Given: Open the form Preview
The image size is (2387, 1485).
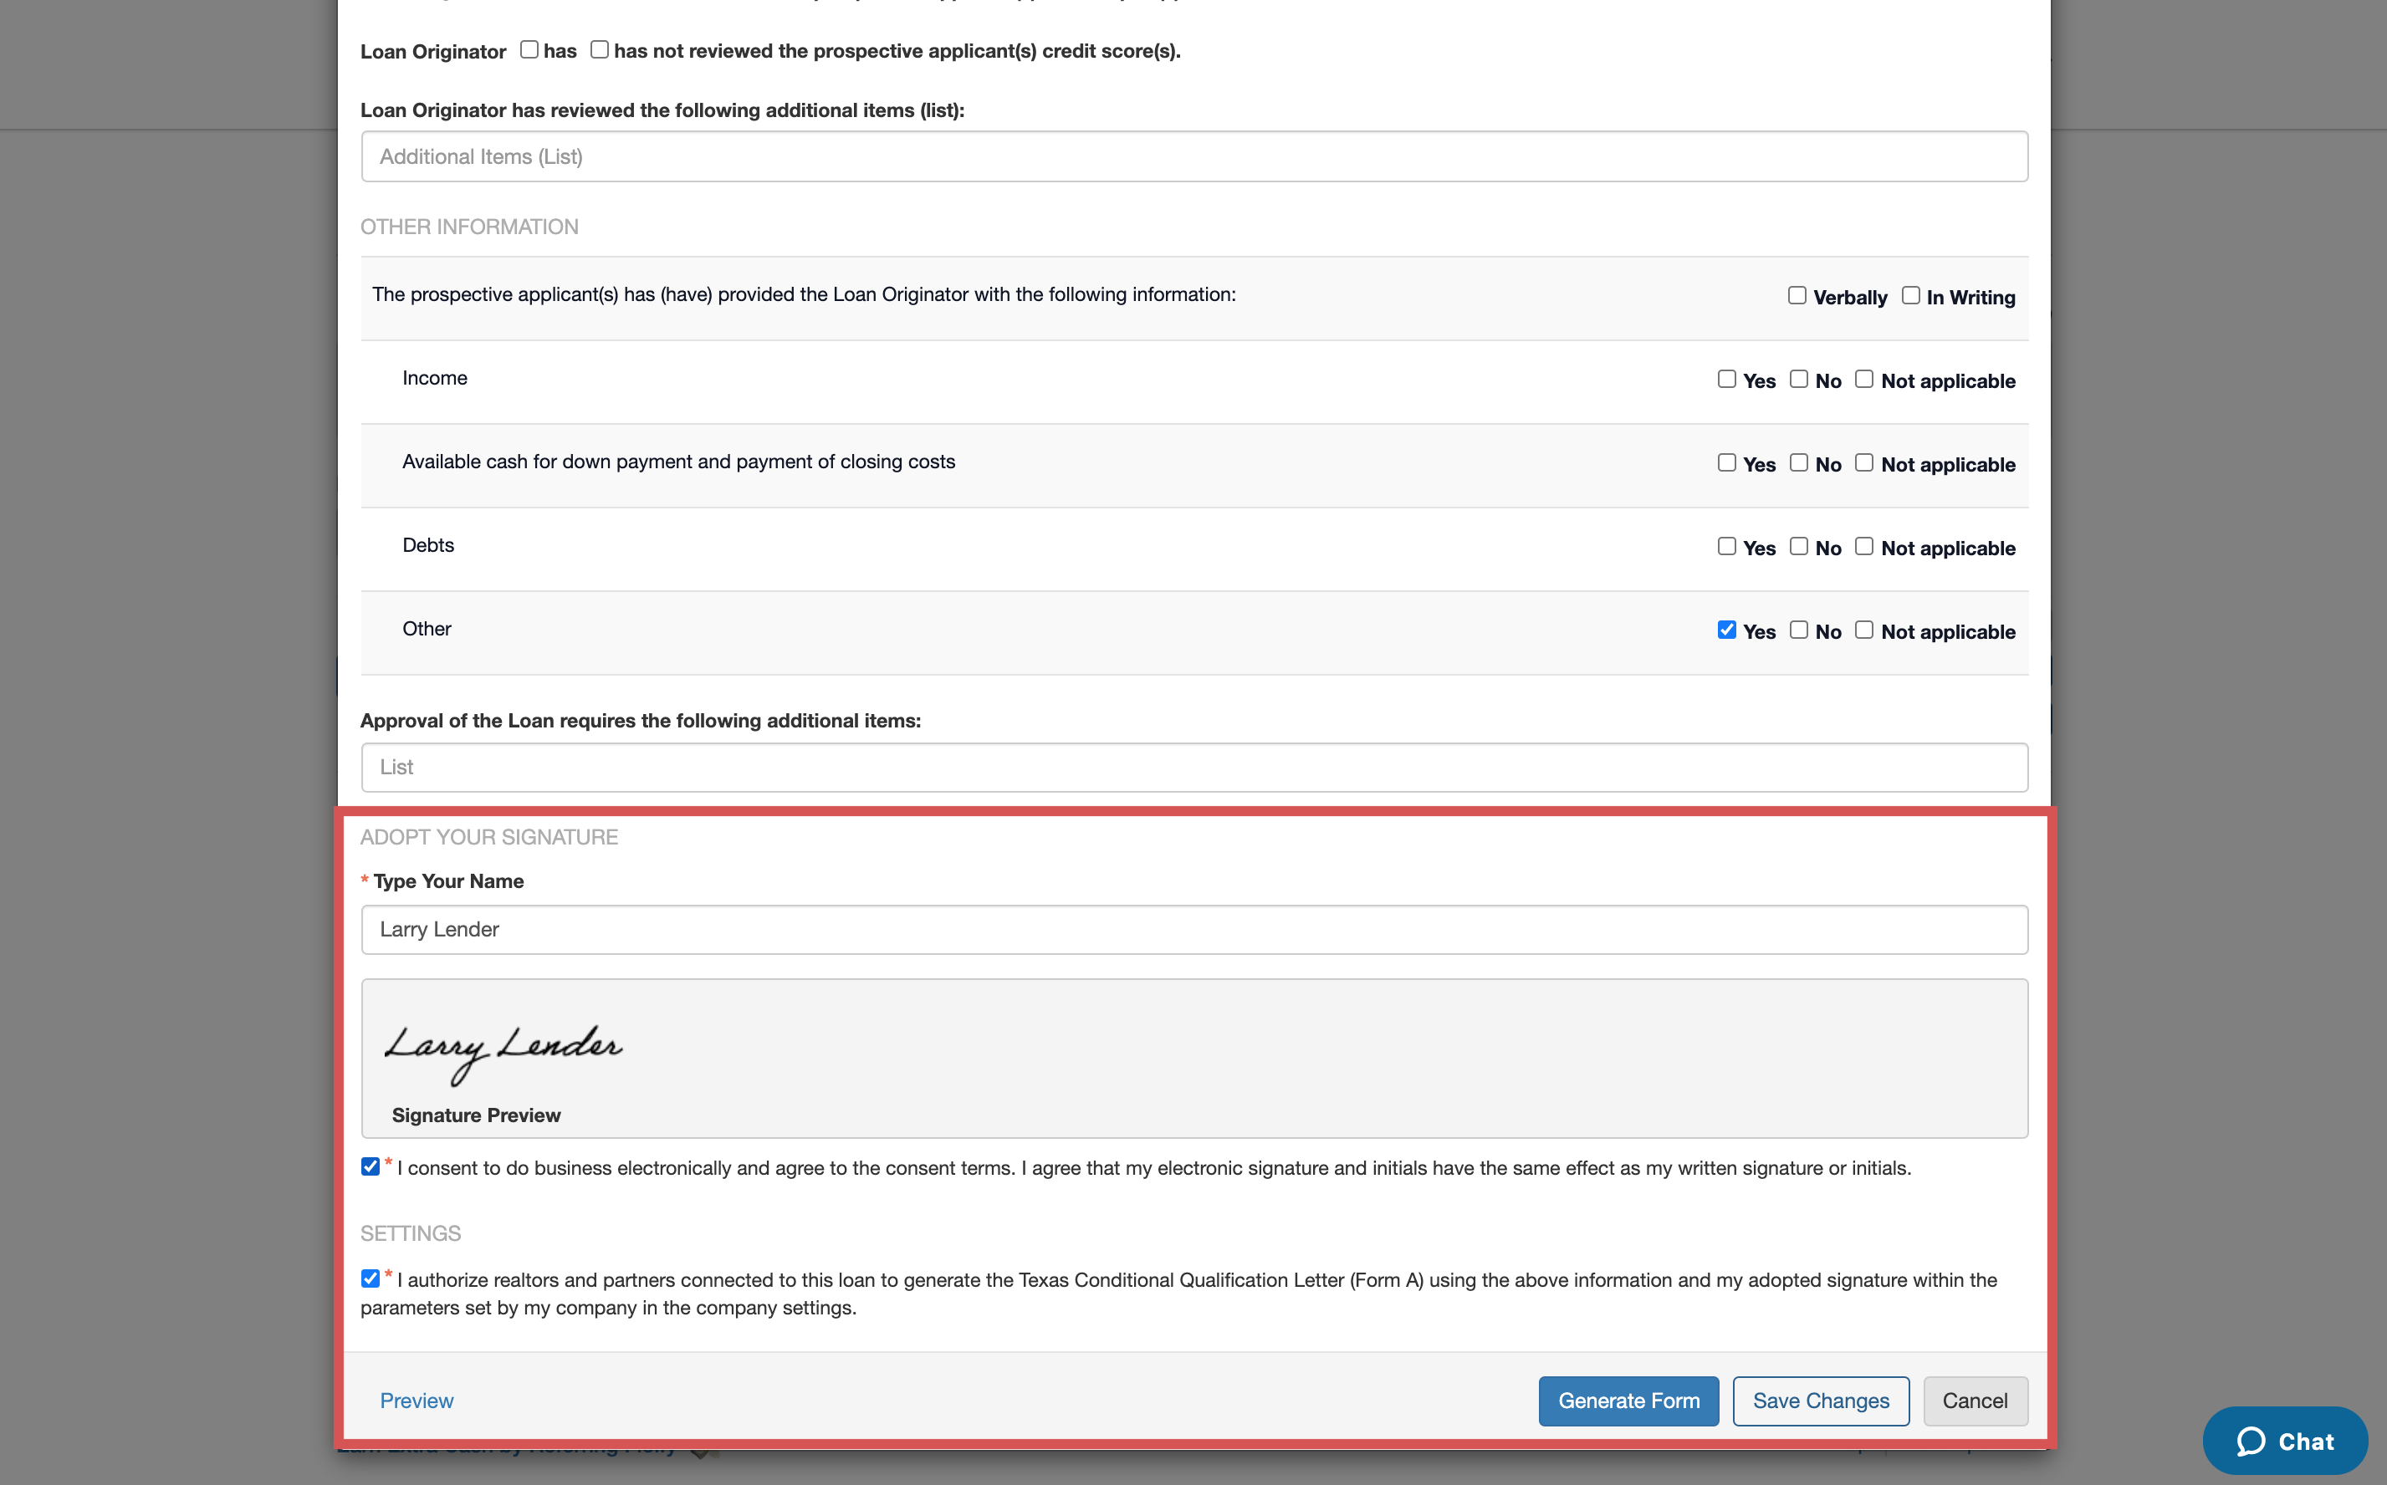Looking at the screenshot, I should coord(417,1401).
